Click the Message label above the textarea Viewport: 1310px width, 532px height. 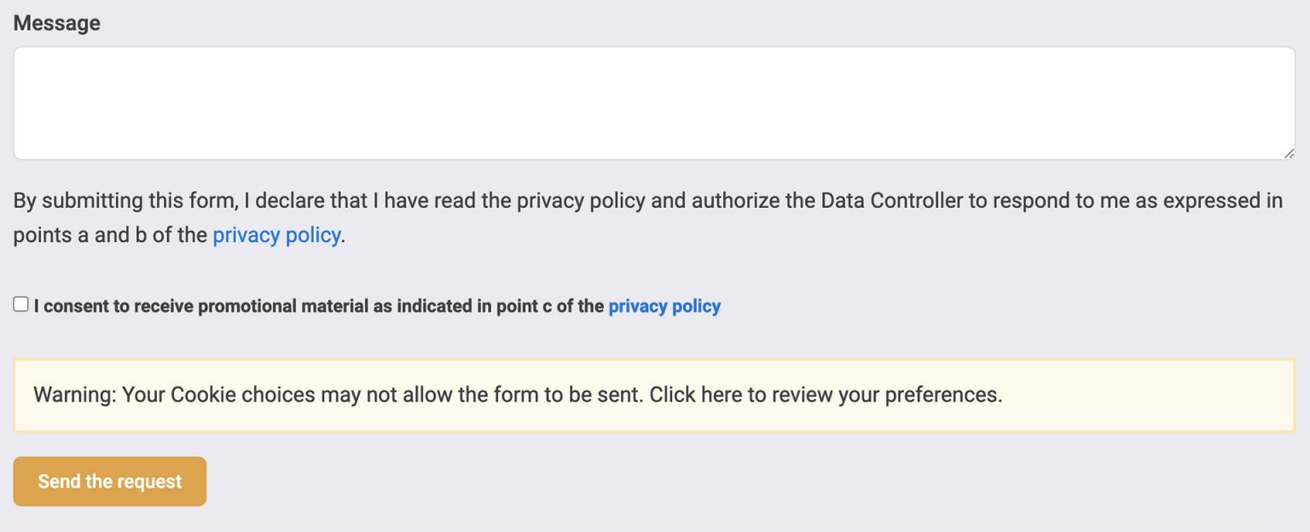[x=56, y=22]
